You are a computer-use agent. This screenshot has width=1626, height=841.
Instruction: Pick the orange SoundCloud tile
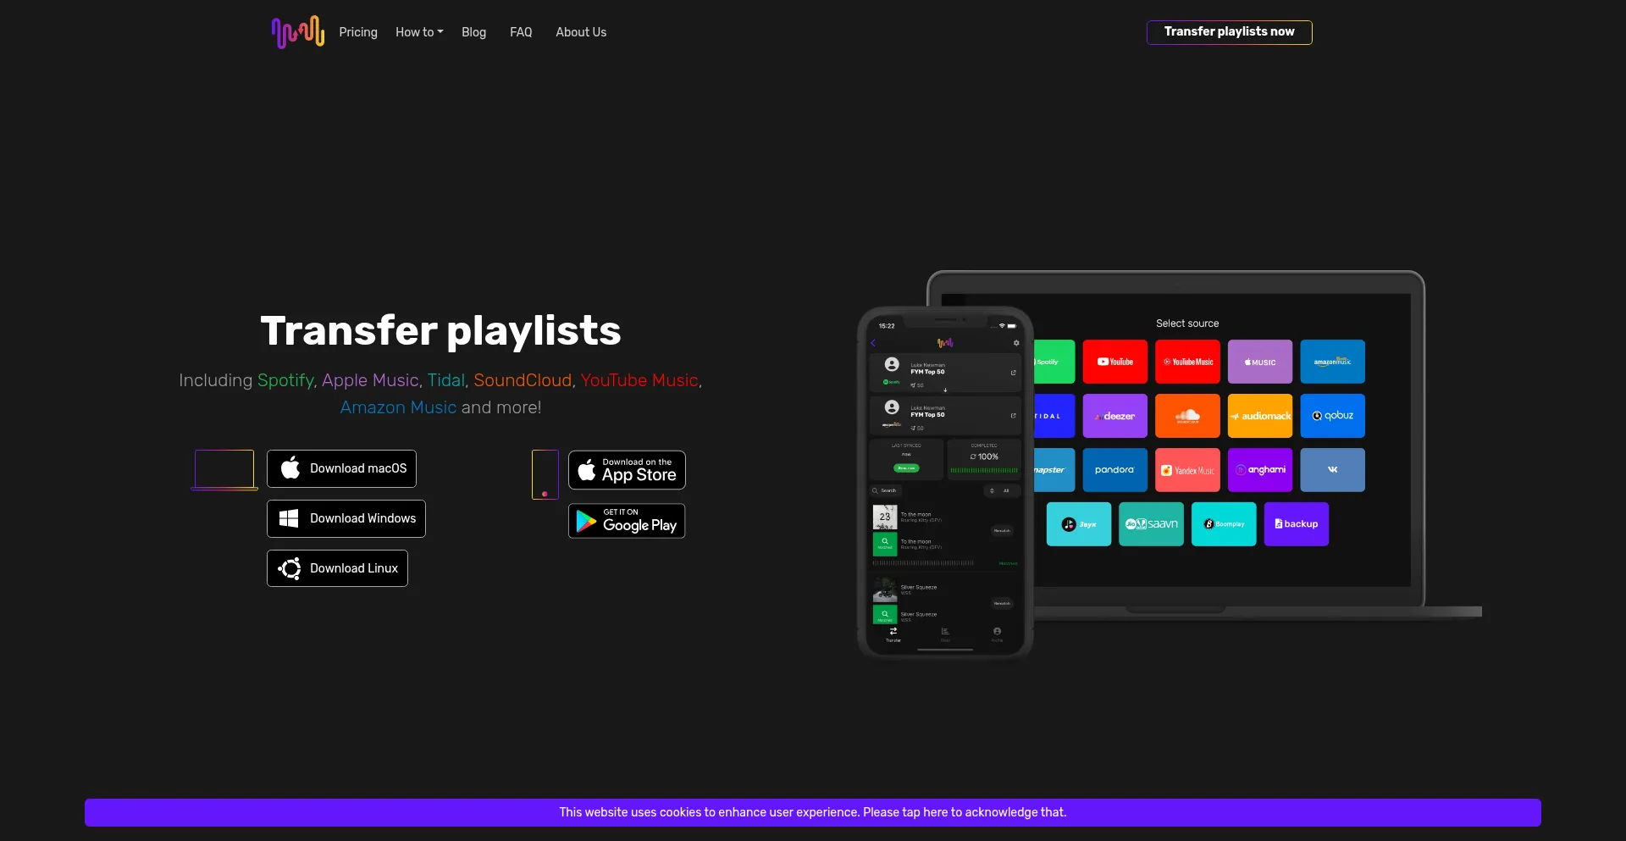1187,416
